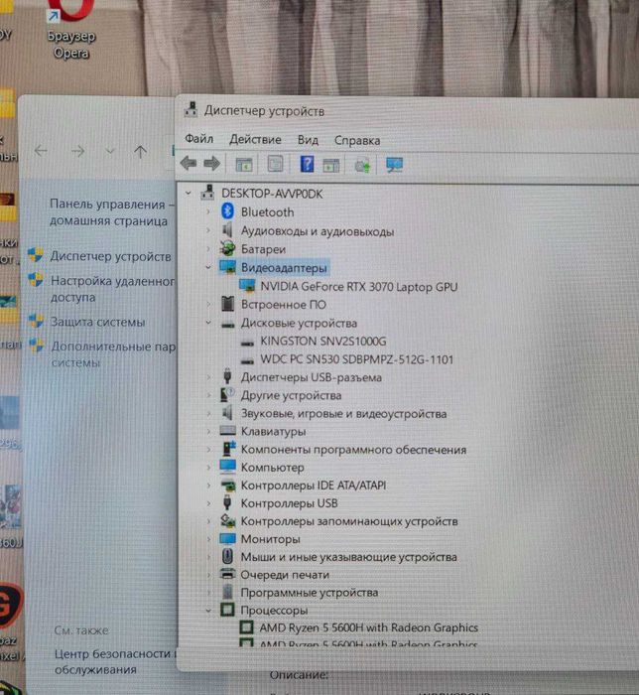Select Контроллеры запоминающих устройств
Image resolution: width=639 pixels, height=695 pixels.
pos(349,521)
